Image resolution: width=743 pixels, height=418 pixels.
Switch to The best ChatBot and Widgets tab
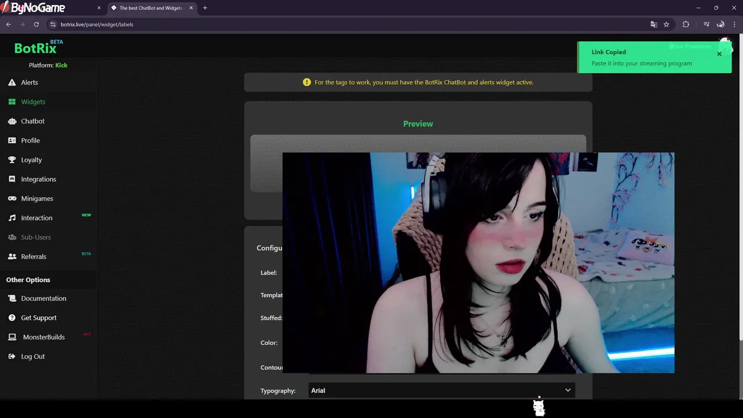[x=151, y=8]
